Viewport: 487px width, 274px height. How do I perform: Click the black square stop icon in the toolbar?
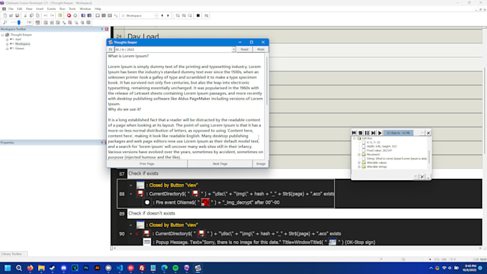pos(198,16)
